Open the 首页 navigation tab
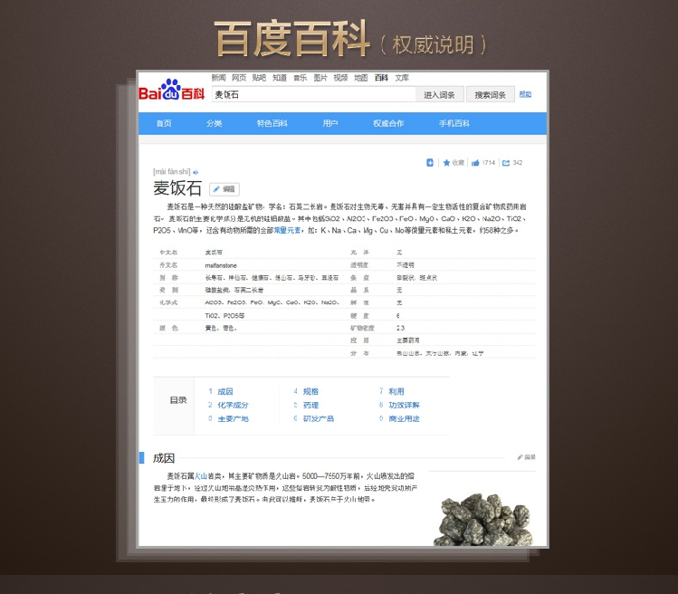Viewport: 678px width, 594px height. (x=164, y=124)
